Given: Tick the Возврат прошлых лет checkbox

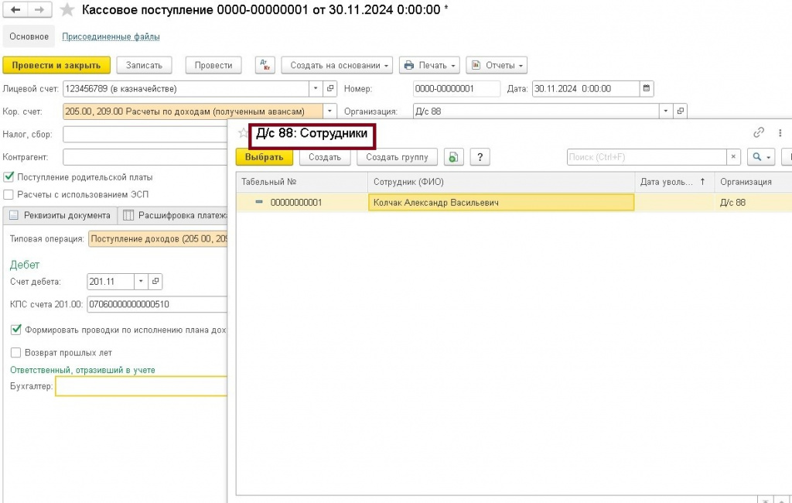Looking at the screenshot, I should 15,352.
